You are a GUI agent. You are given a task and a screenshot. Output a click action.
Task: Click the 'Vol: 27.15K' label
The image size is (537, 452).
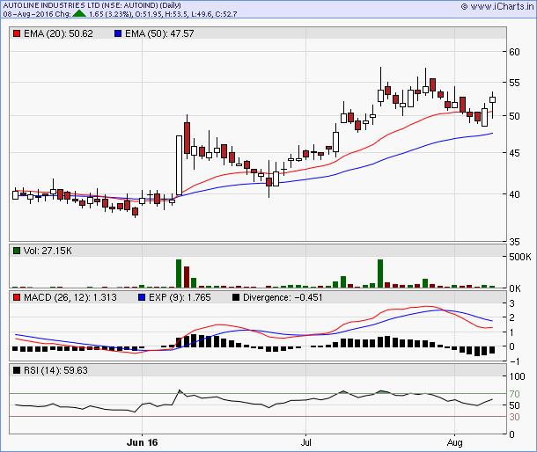coord(48,251)
